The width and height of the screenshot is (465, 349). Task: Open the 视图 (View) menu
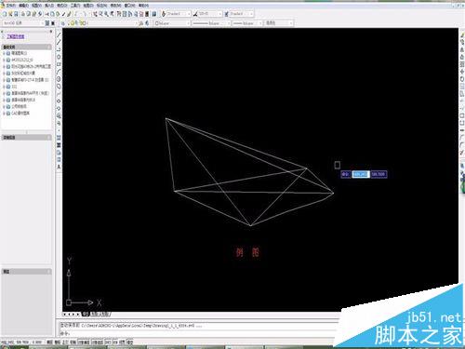36,6
